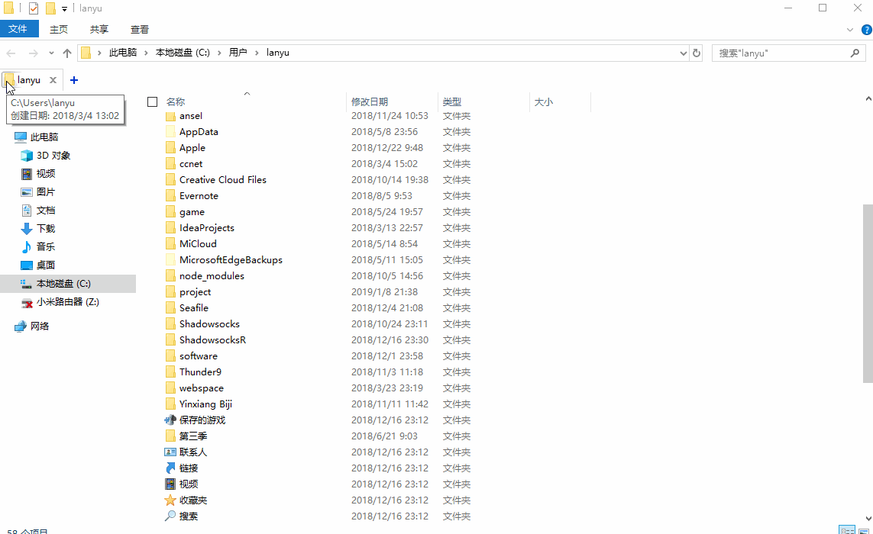Open the help question mark icon
873x534 pixels.
point(867,30)
